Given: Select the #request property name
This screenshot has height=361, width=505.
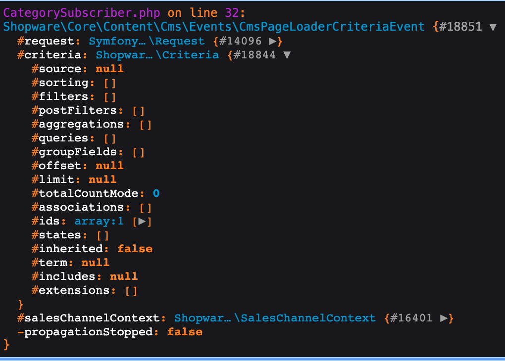Looking at the screenshot, I should tap(46, 41).
